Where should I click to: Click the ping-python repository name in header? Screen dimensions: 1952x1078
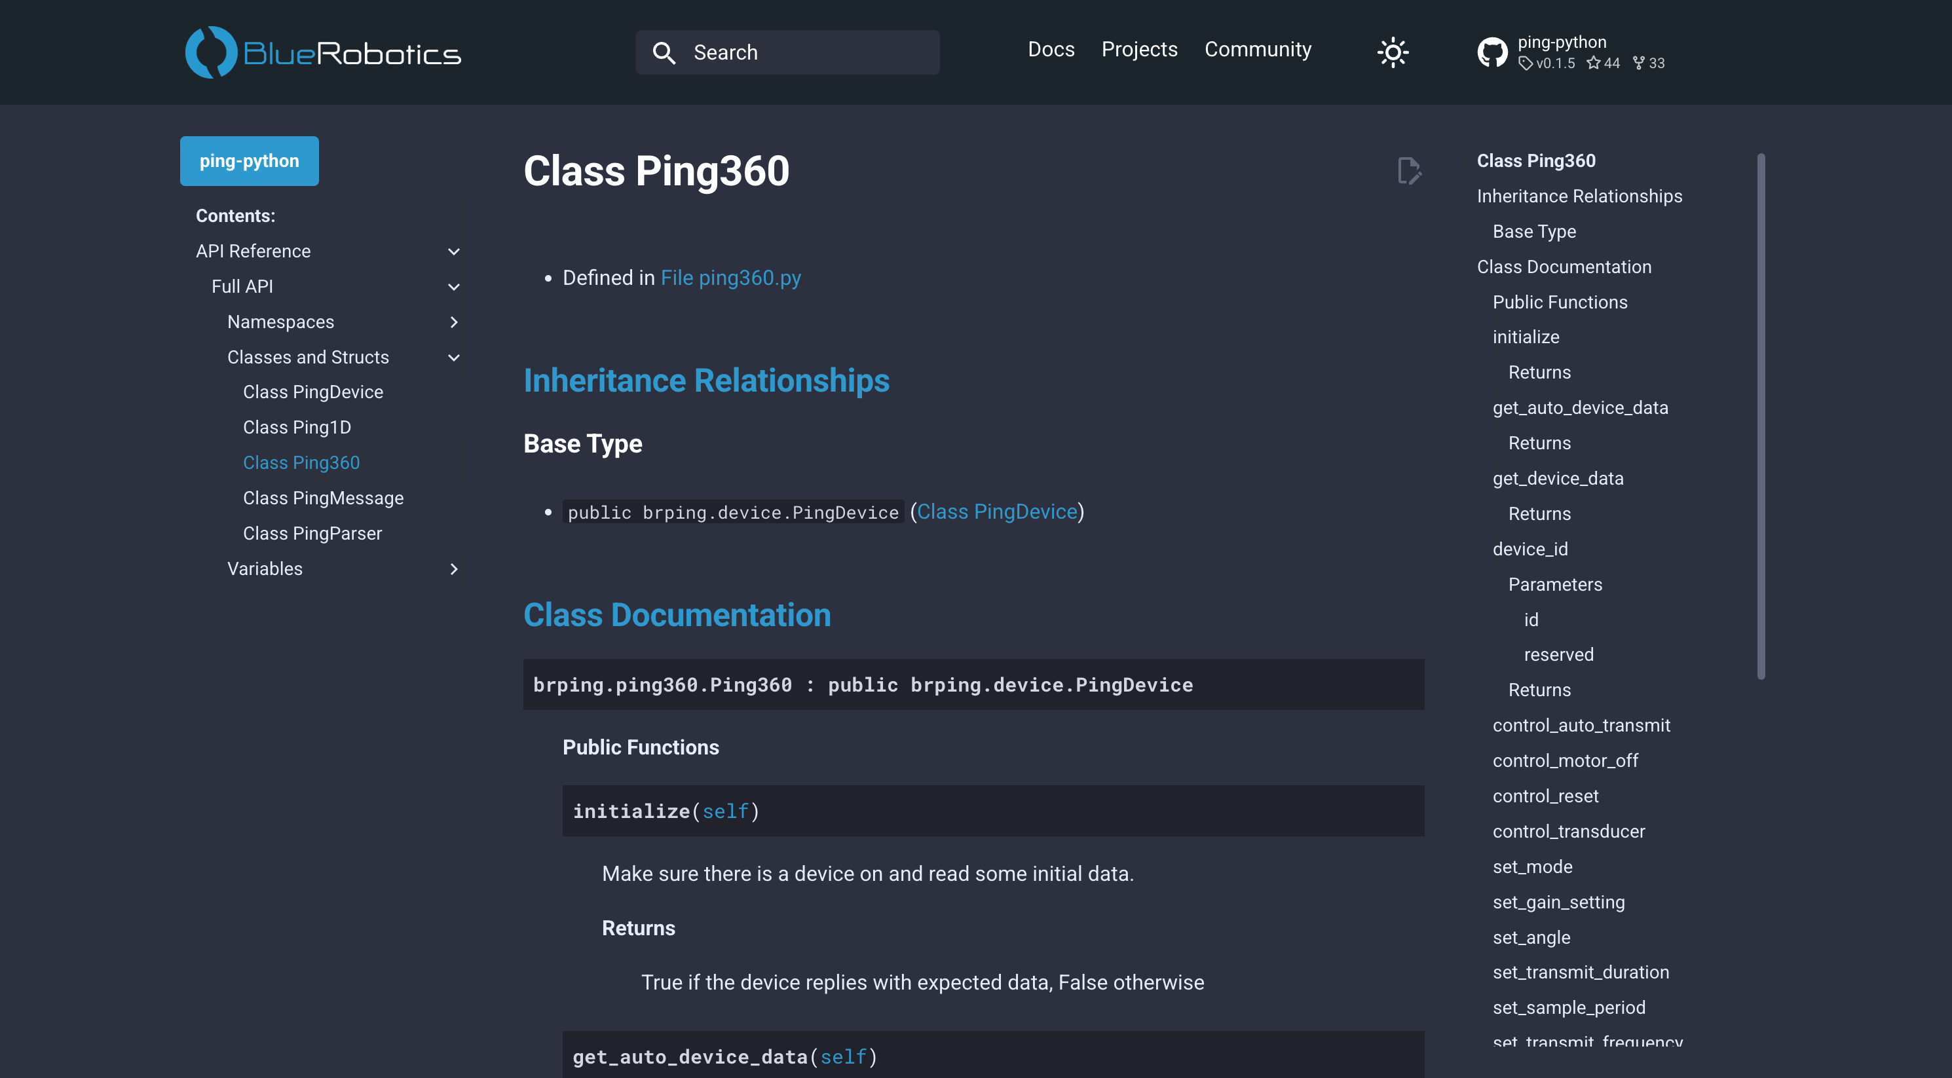[1561, 42]
